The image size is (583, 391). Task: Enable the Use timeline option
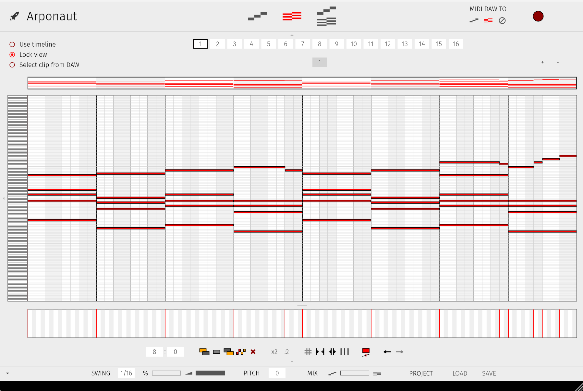(x=12, y=44)
